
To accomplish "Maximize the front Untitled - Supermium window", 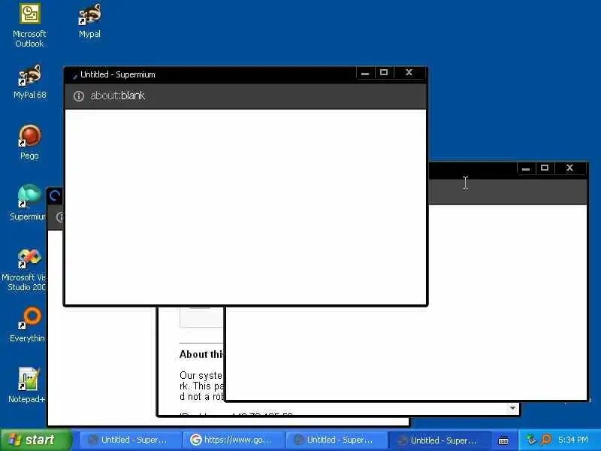I will click(384, 72).
